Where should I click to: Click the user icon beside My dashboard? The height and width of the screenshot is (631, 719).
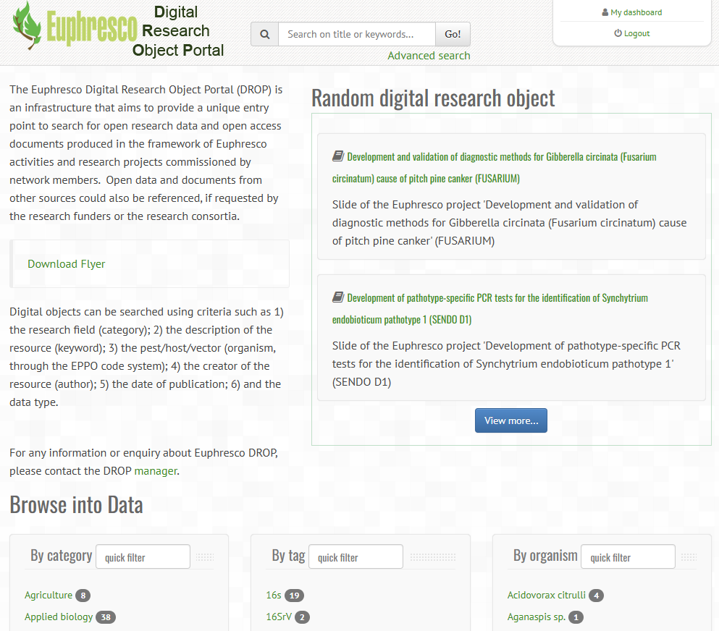605,12
